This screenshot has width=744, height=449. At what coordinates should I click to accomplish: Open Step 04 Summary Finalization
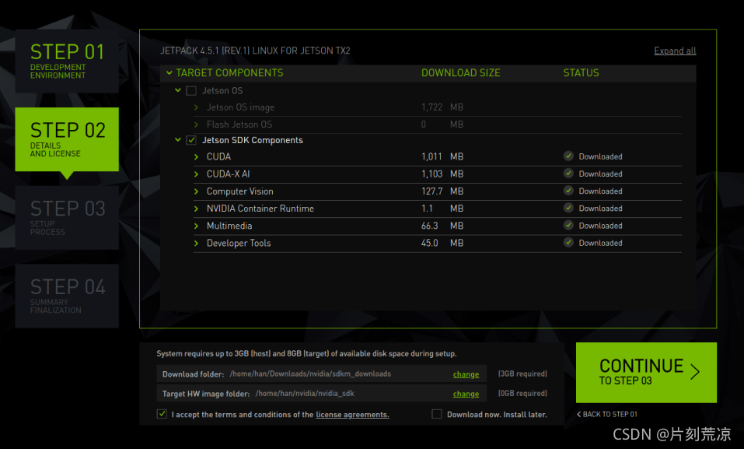click(x=67, y=296)
